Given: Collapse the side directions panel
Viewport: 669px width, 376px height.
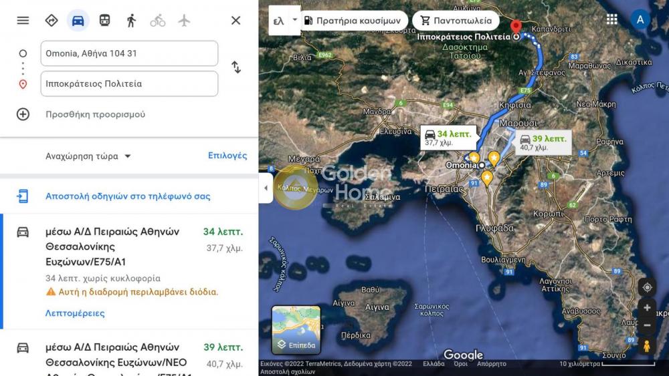Looking at the screenshot, I should 265,188.
